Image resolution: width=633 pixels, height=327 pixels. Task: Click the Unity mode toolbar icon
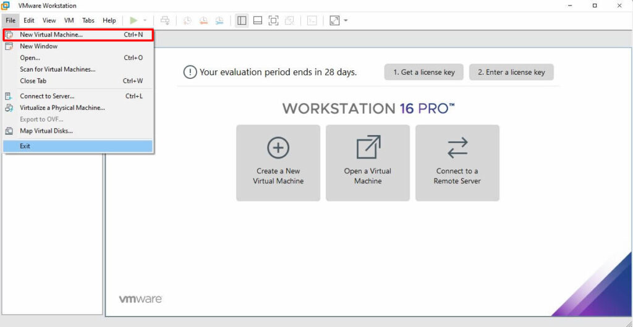[x=289, y=20]
